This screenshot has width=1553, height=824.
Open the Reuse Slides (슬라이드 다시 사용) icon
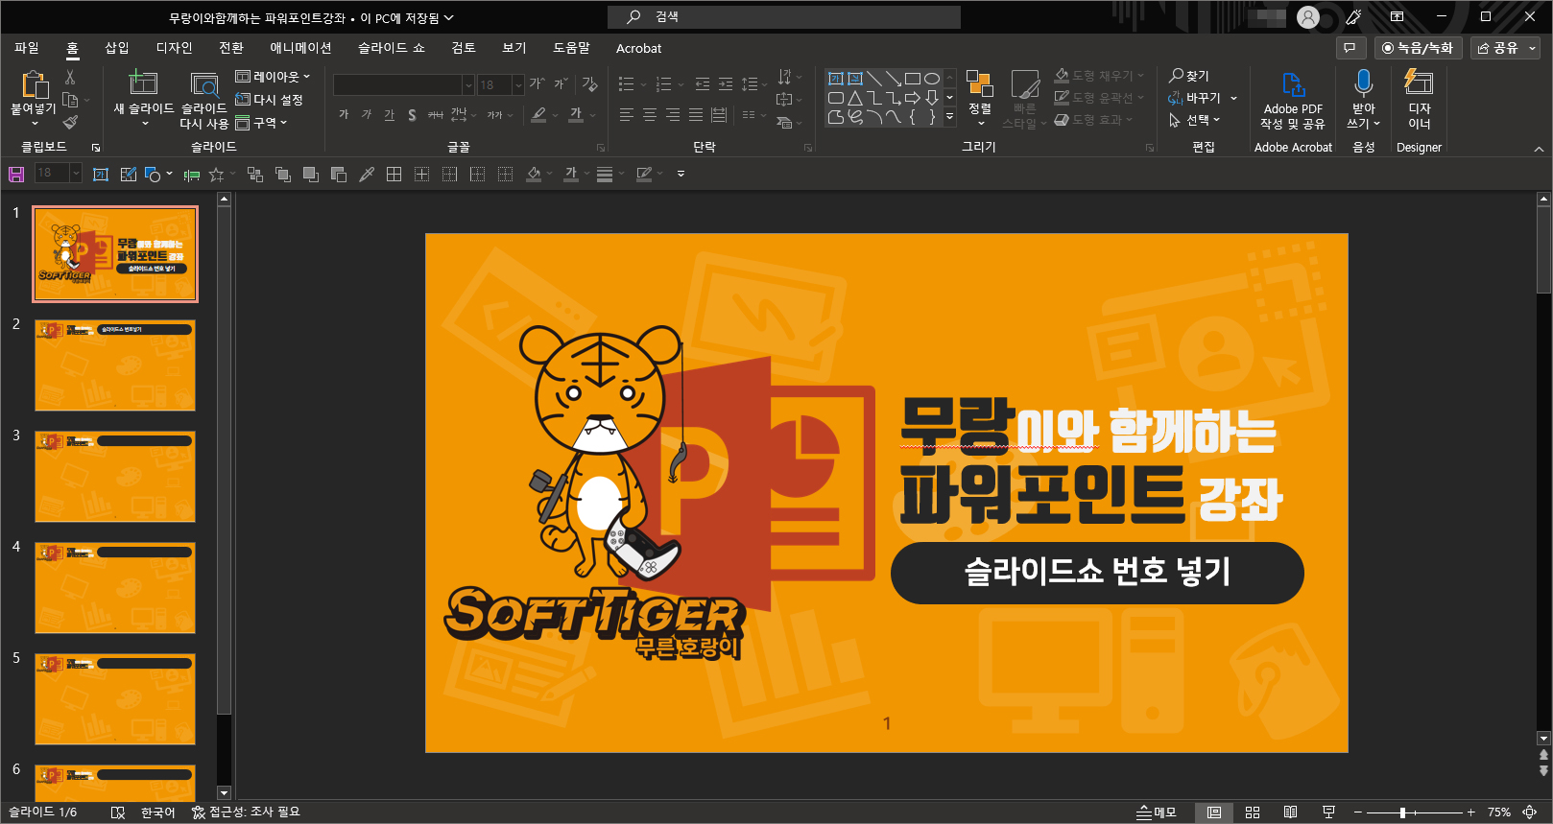[x=204, y=84]
